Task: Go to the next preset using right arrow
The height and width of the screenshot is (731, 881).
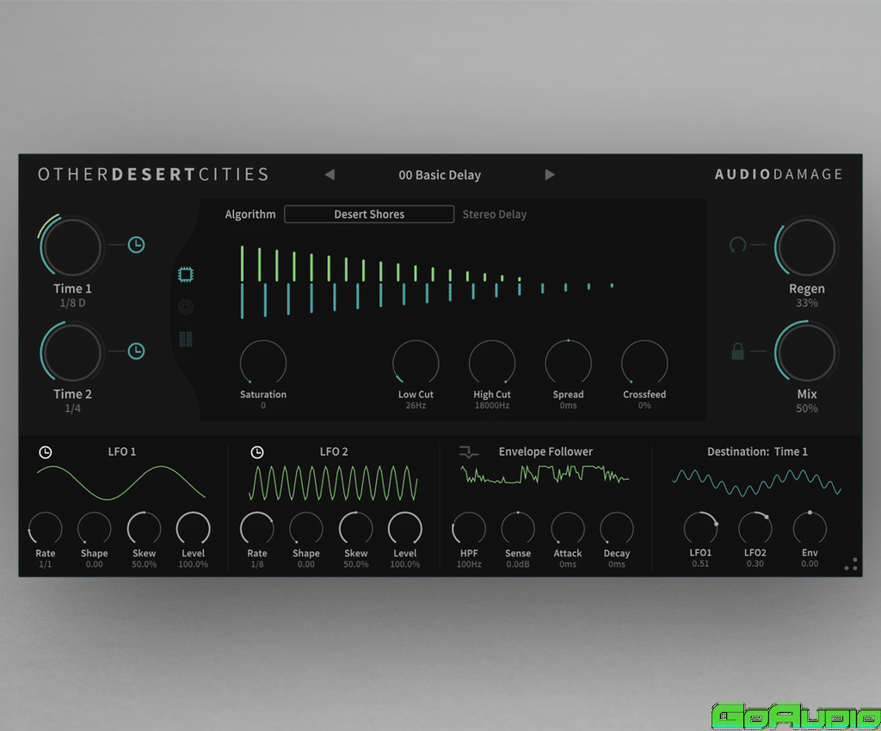Action: pyautogui.click(x=550, y=175)
